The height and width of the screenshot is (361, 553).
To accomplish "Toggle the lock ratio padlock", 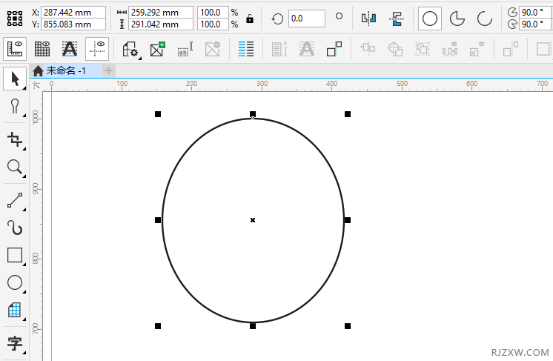I will point(250,19).
